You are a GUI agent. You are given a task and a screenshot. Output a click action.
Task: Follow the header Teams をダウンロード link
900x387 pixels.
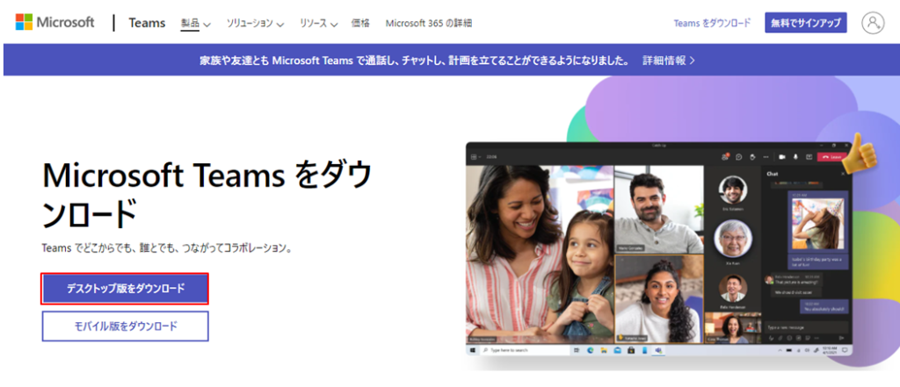tap(712, 23)
